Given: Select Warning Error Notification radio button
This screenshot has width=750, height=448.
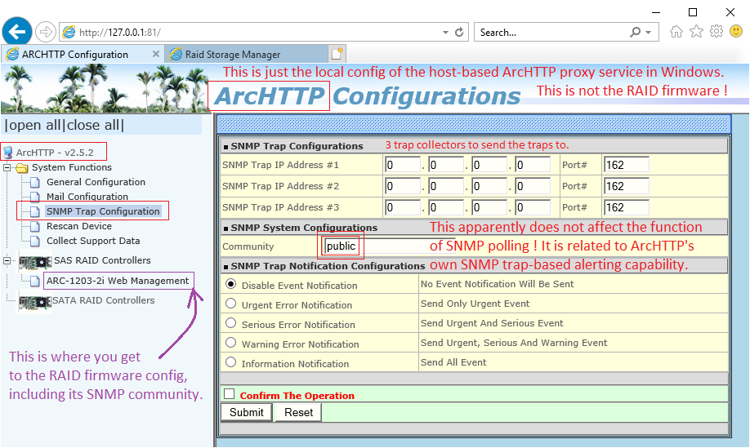Looking at the screenshot, I should point(231,343).
